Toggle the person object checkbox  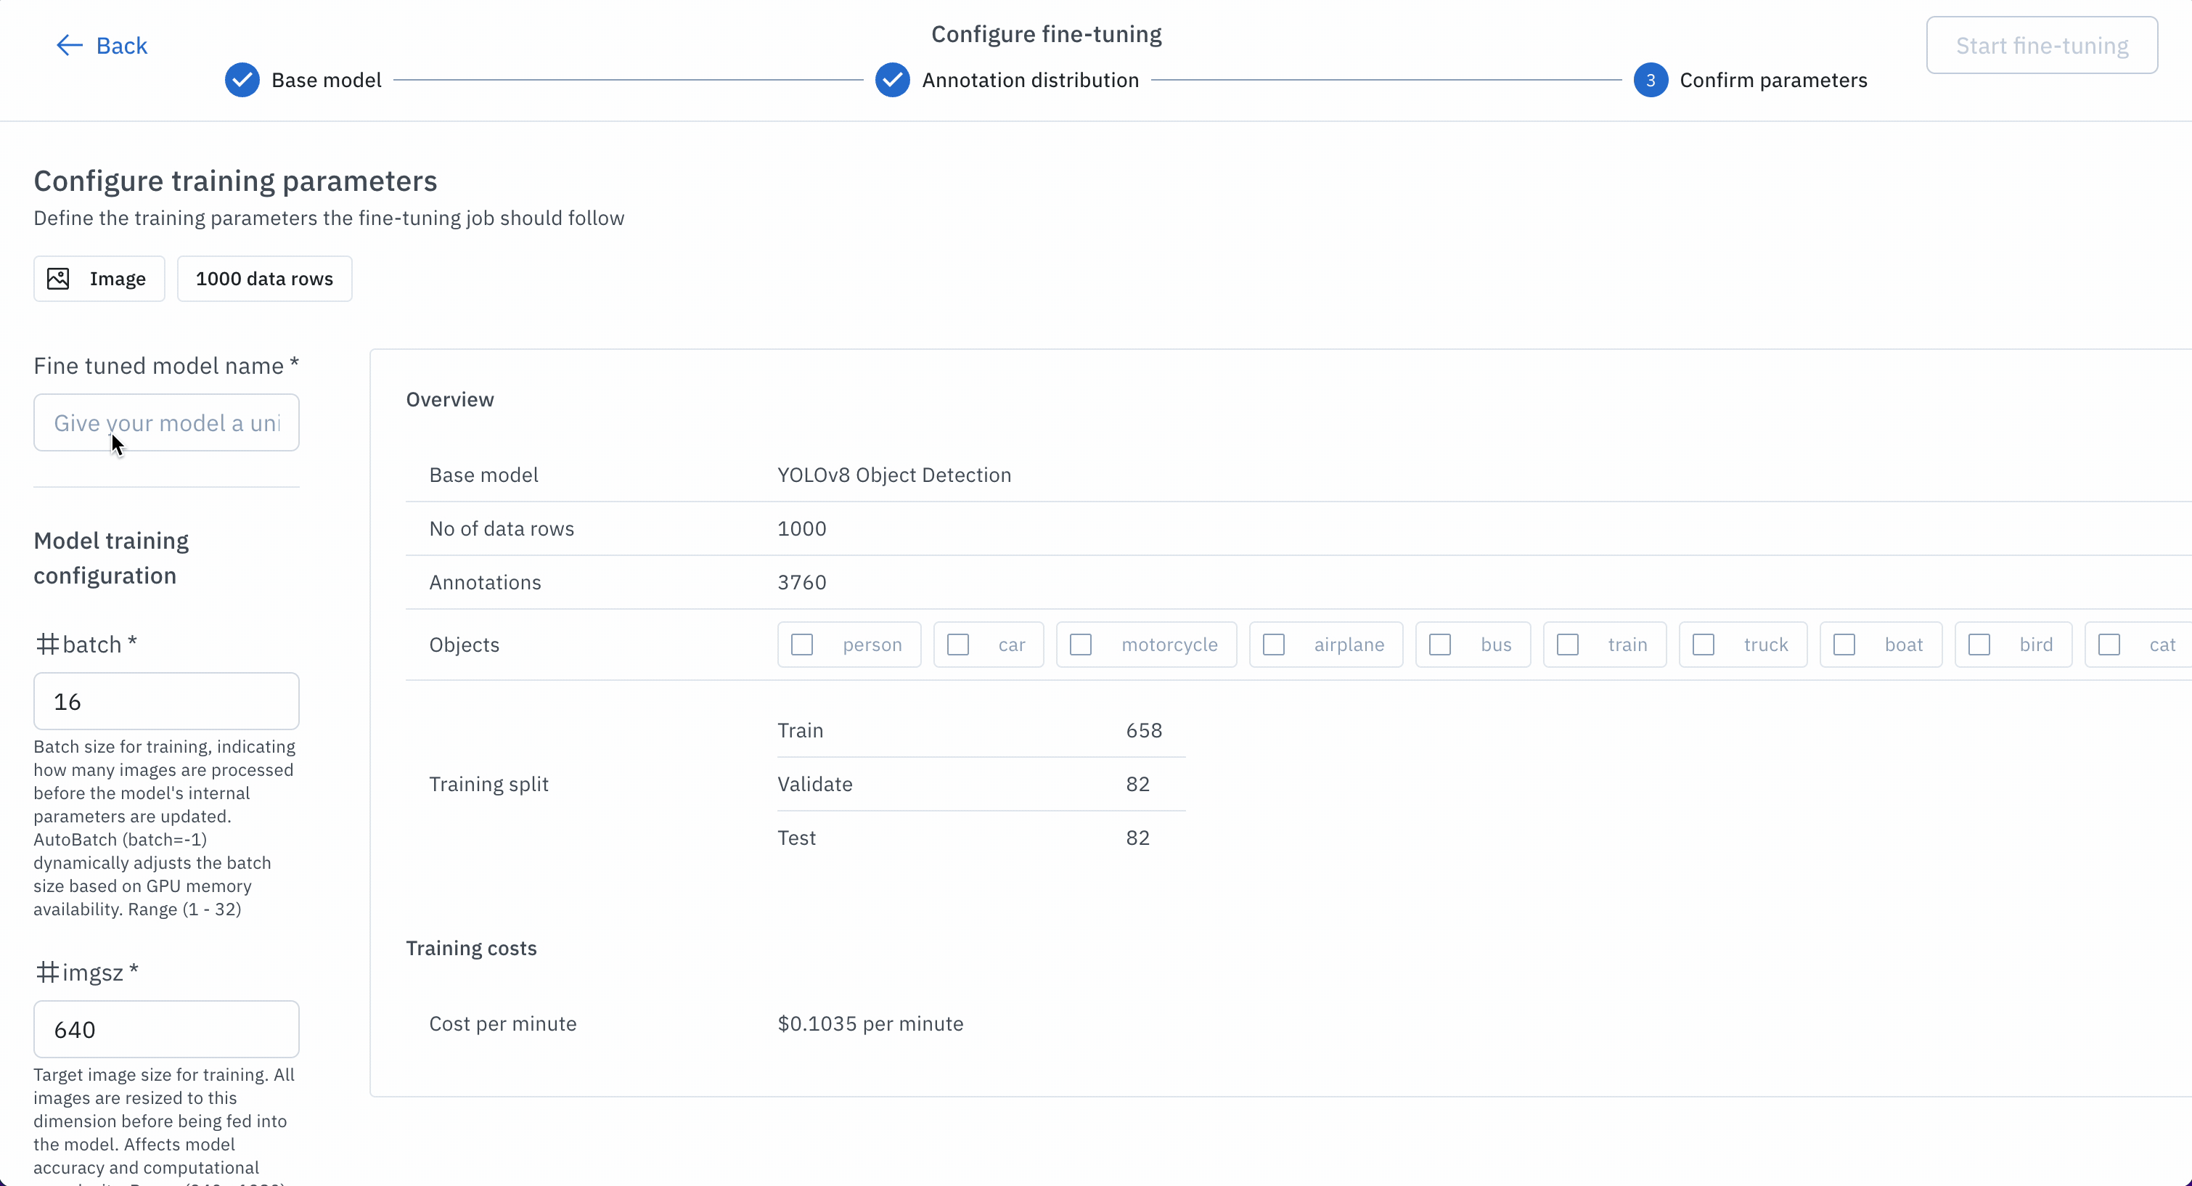(803, 645)
